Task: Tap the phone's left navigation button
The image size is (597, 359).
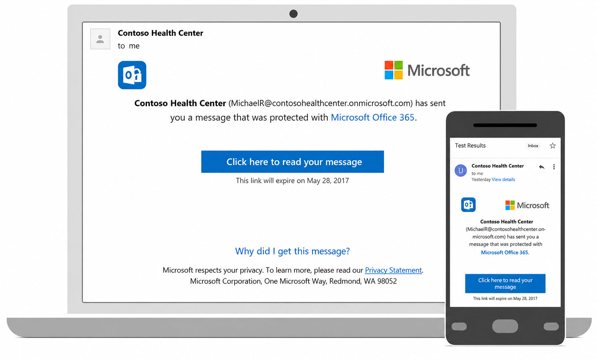Action: pyautogui.click(x=459, y=327)
